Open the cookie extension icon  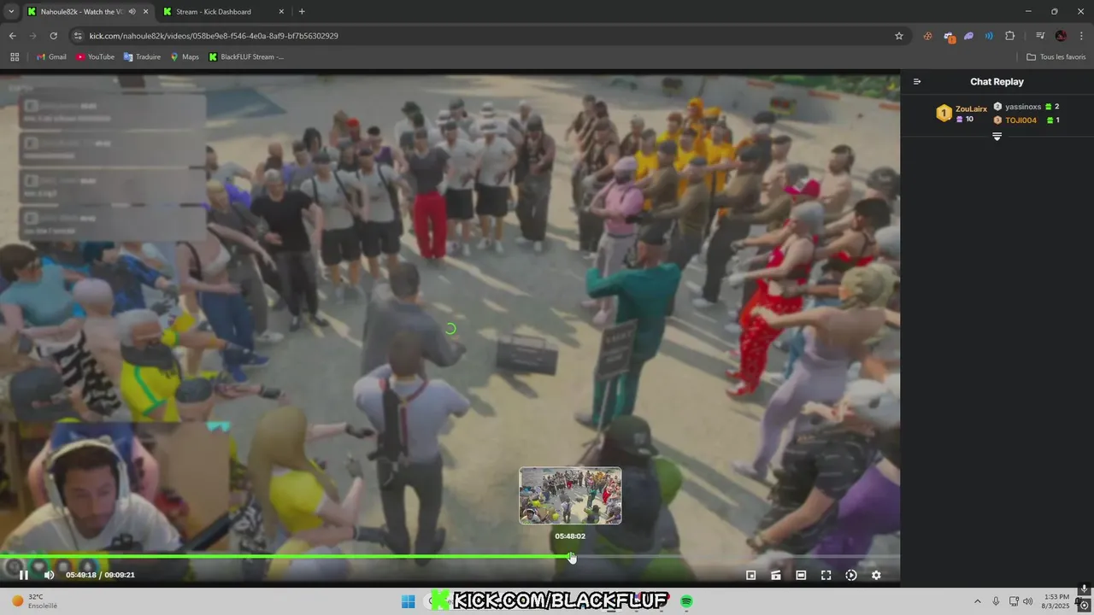click(x=927, y=36)
